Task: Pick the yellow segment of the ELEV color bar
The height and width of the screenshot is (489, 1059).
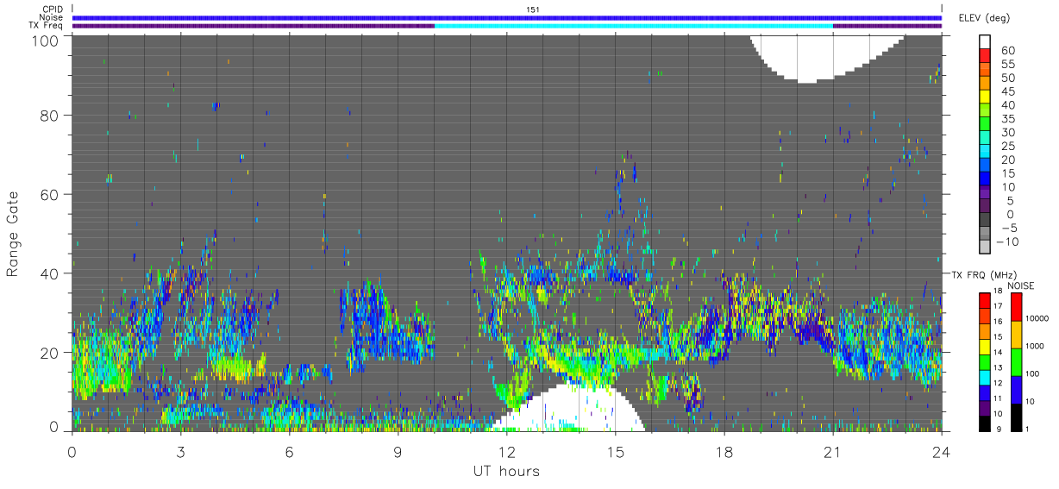Action: (985, 97)
